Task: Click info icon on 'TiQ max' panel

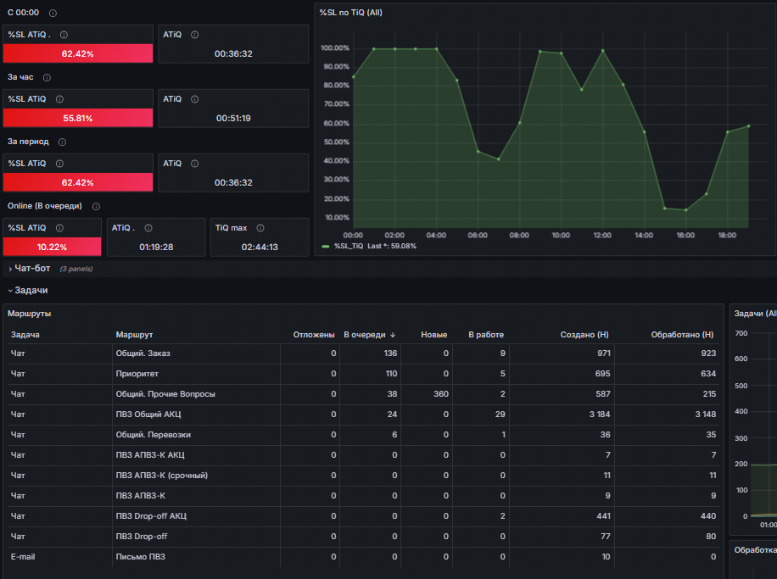Action: (260, 228)
